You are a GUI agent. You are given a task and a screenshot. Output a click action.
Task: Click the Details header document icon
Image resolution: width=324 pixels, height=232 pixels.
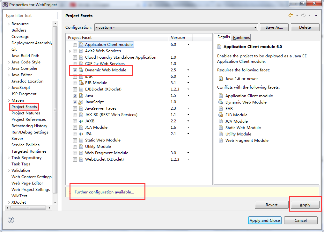pos(219,47)
